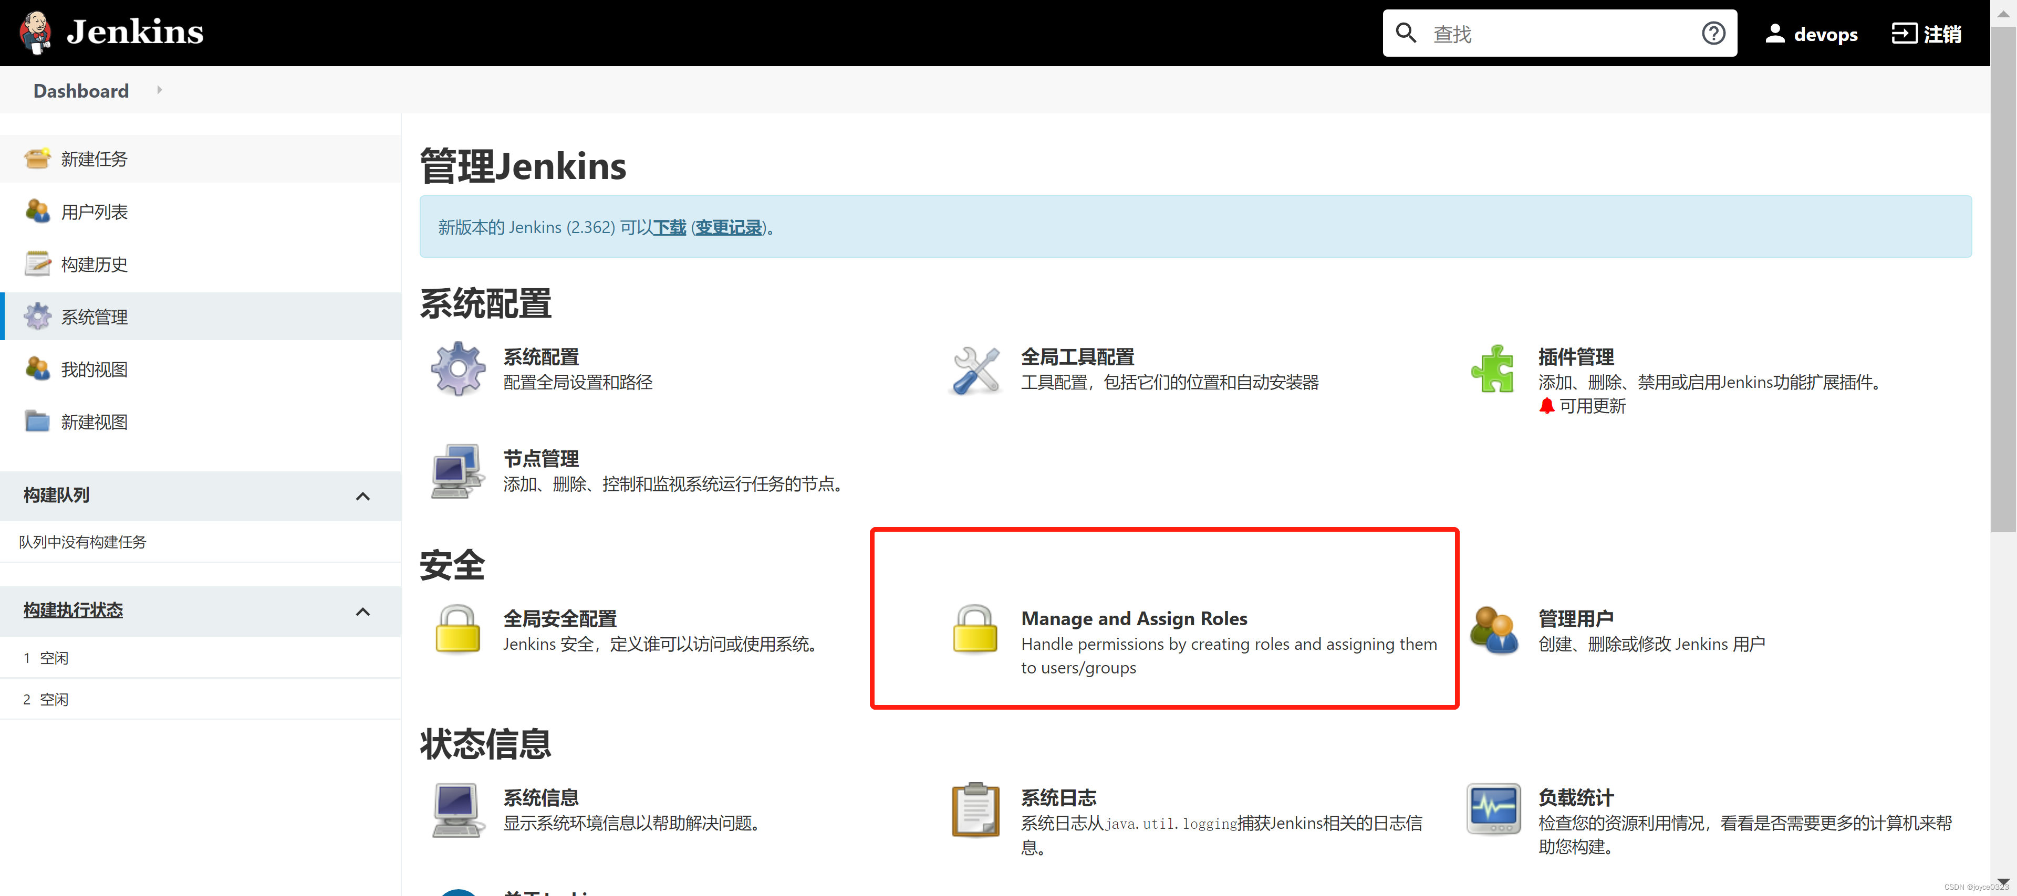Select the 全局安全配置 padlock icon
Viewport: 2017px width, 896px height.
(458, 628)
